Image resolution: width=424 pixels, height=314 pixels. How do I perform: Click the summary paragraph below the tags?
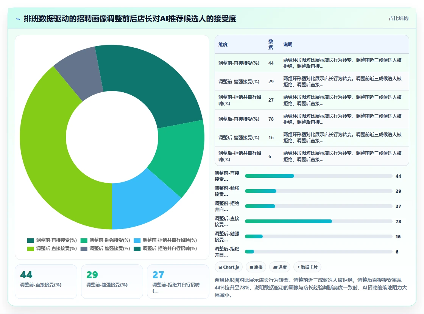[x=311, y=288]
